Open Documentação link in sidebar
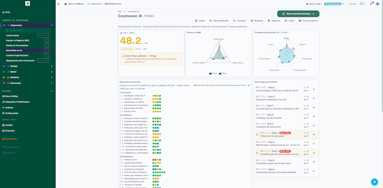Image resolution: width=383 pixels, height=188 pixels. (x=11, y=147)
